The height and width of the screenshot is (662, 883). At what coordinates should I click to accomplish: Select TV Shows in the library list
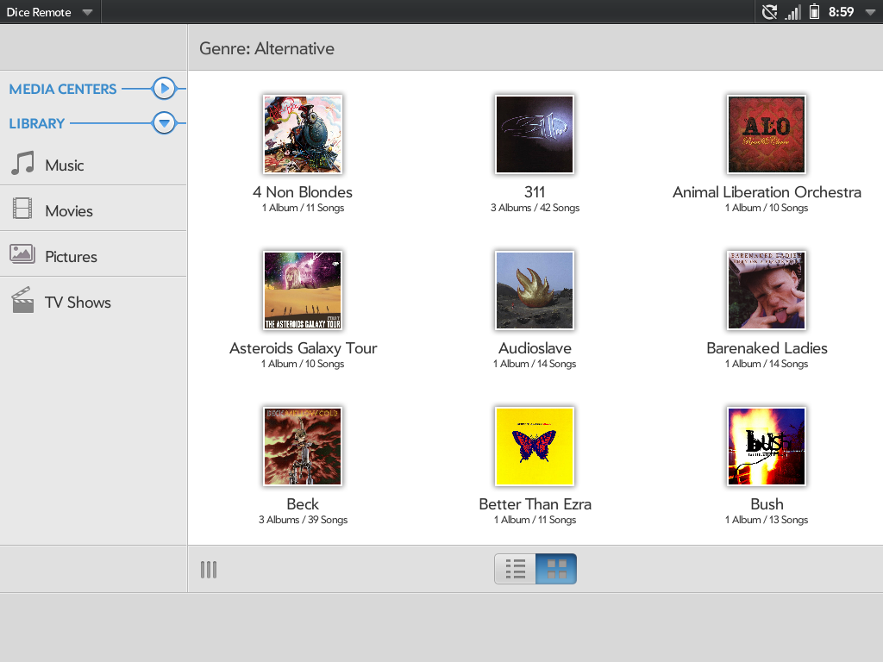[x=78, y=303]
